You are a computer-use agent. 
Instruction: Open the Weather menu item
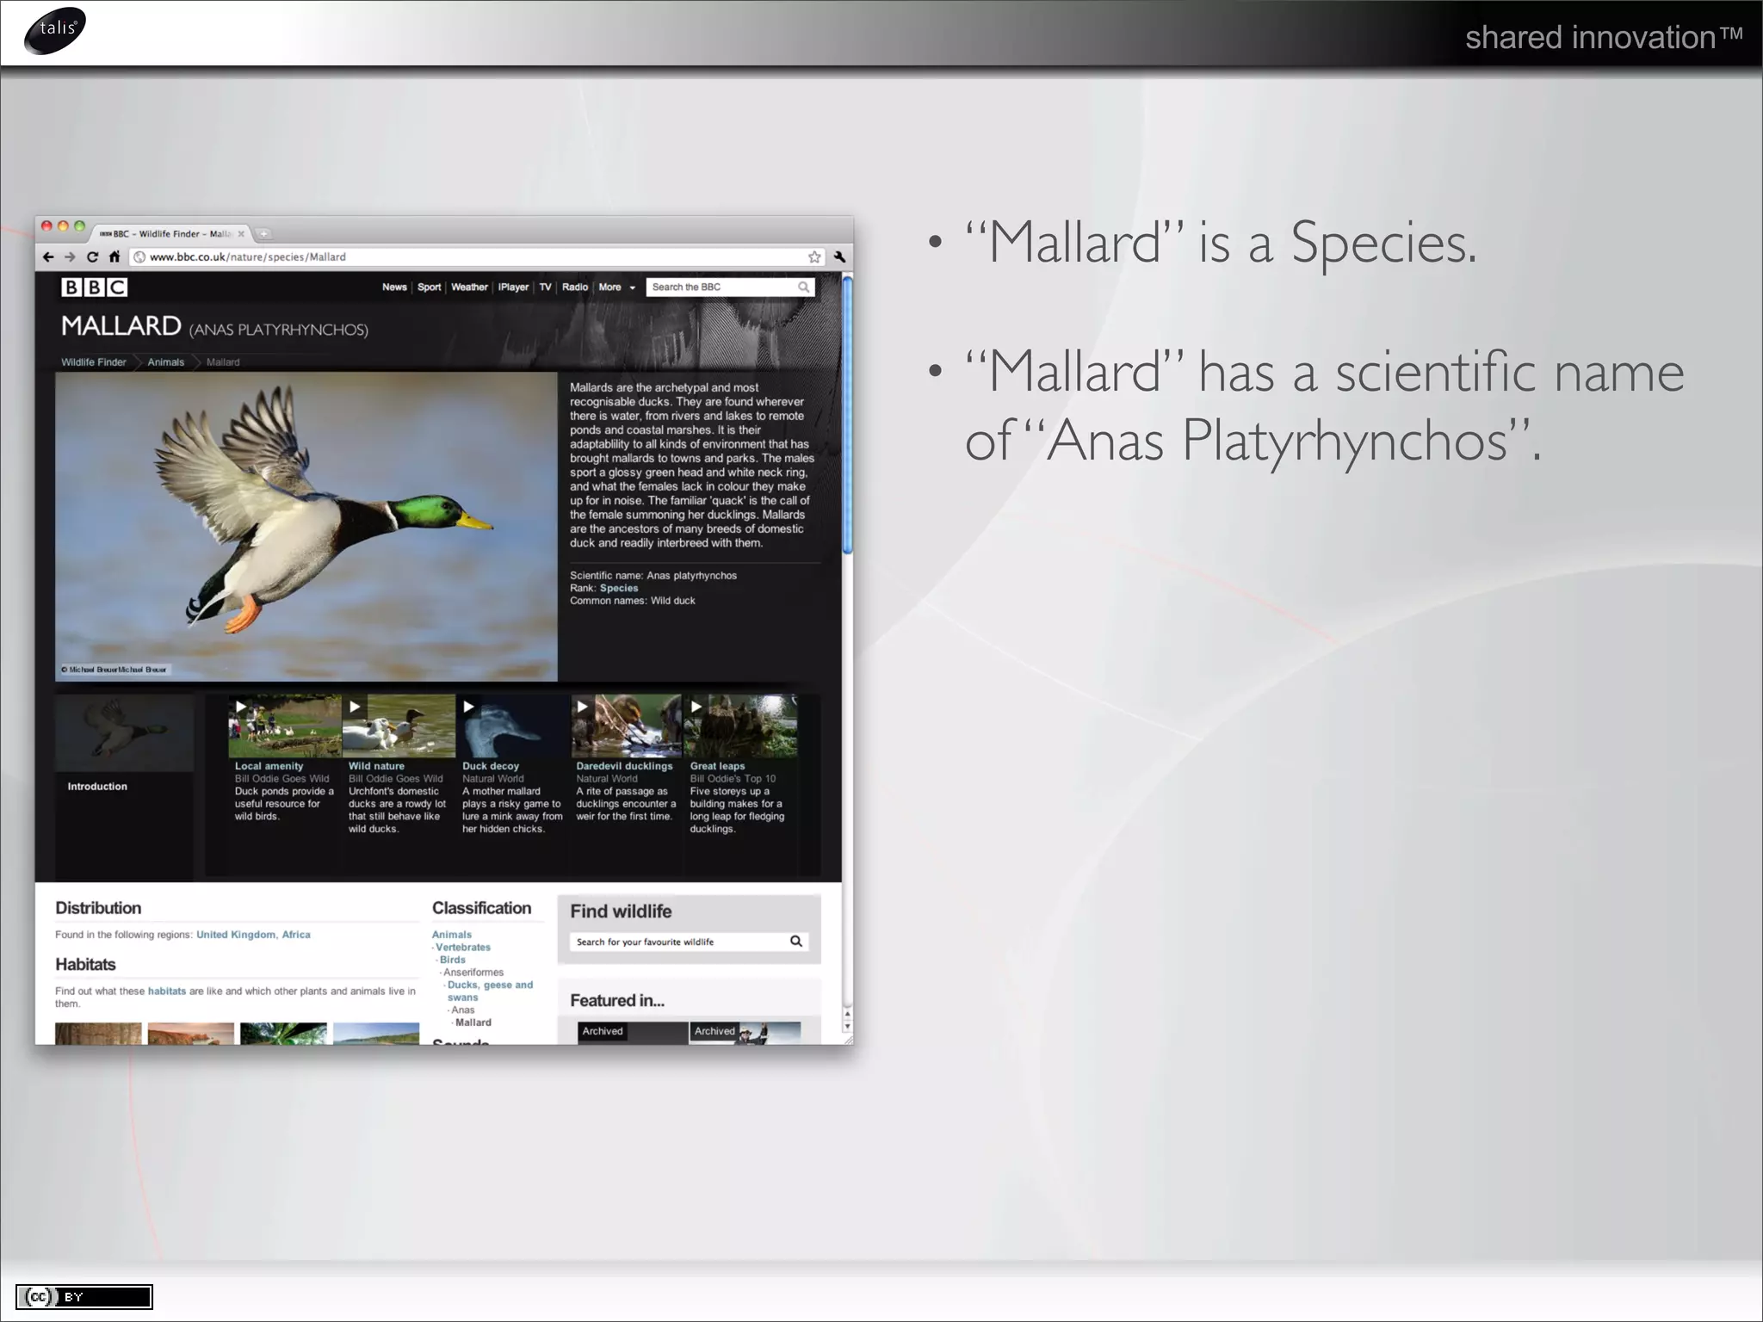[x=469, y=287]
